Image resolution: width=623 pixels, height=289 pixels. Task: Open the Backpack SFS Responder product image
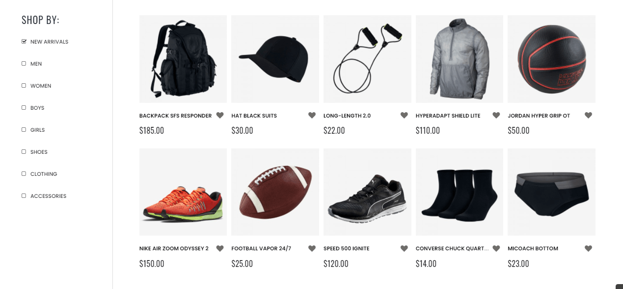coord(183,59)
